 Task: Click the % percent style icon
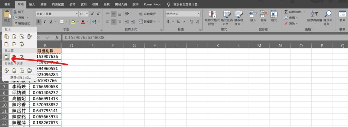178,22
